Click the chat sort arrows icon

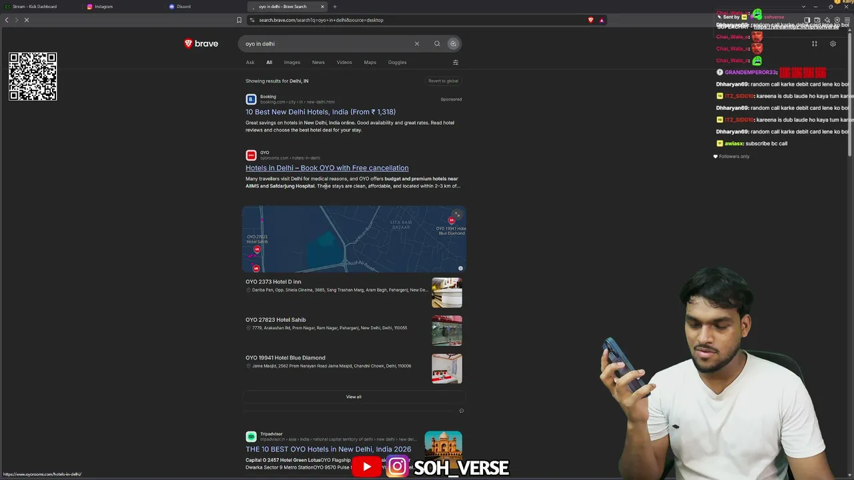tap(814, 44)
